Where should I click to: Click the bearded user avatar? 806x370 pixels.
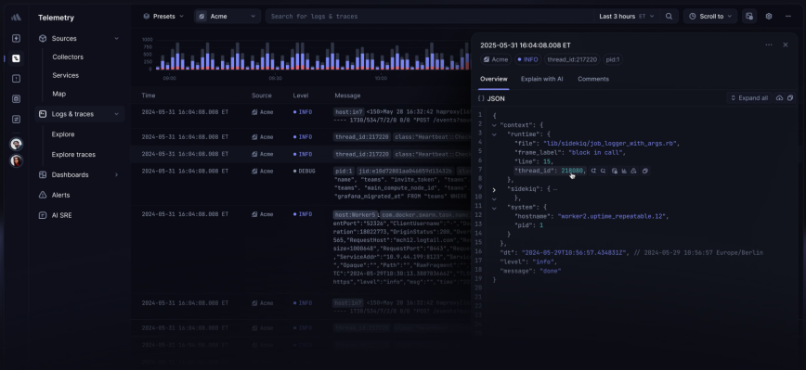(17, 145)
